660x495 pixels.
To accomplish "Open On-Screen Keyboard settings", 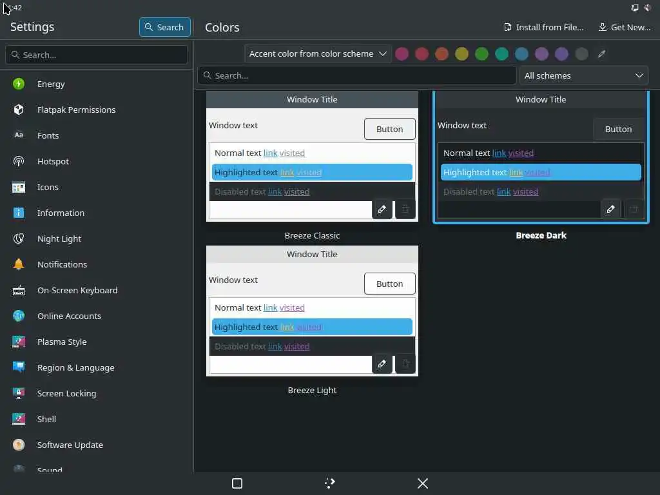I will [x=97, y=290].
